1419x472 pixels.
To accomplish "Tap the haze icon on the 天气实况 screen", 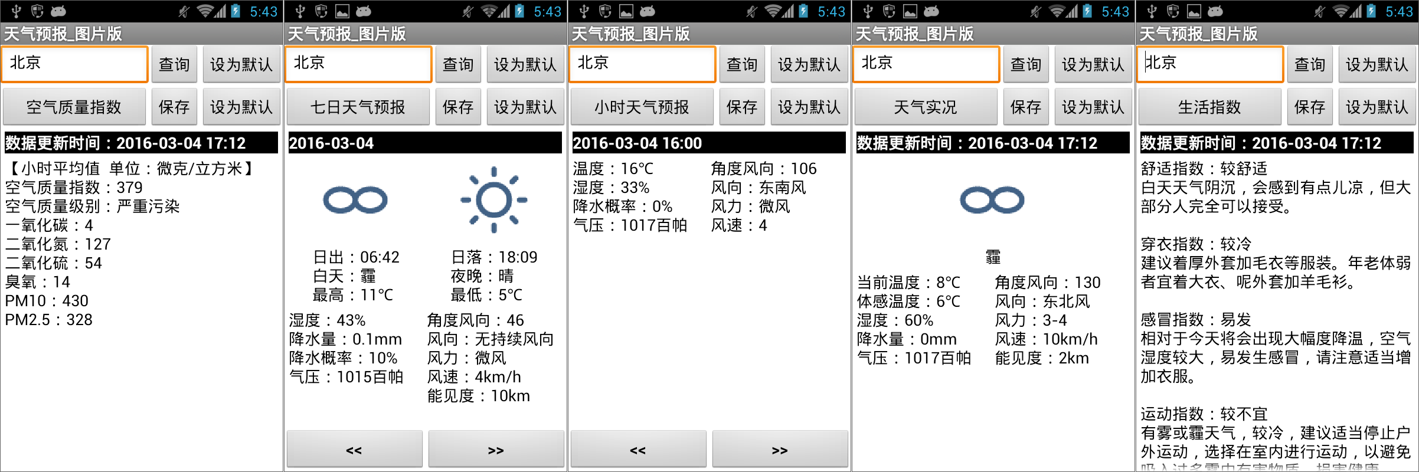I will tap(992, 200).
